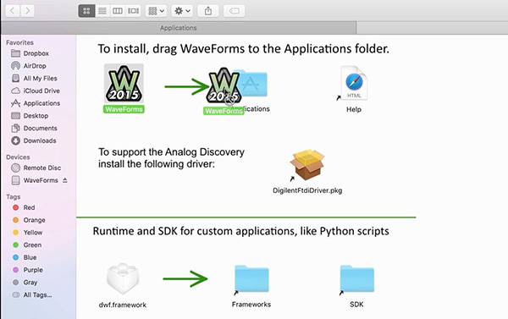Open the gear action menu

(x=182, y=11)
